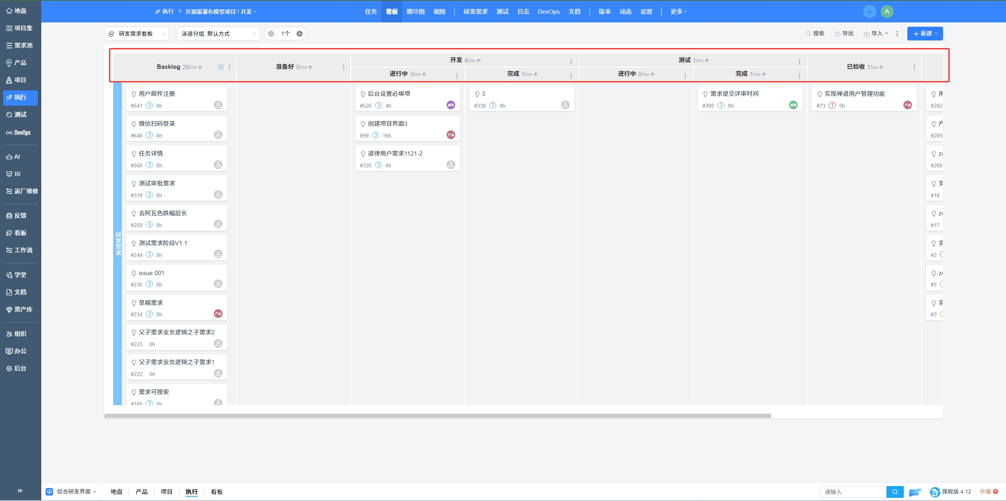Decrease the count with minus stepper button

point(271,34)
